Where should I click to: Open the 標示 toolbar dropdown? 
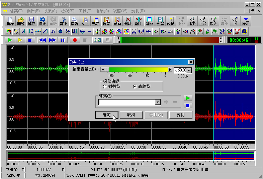click(x=246, y=21)
